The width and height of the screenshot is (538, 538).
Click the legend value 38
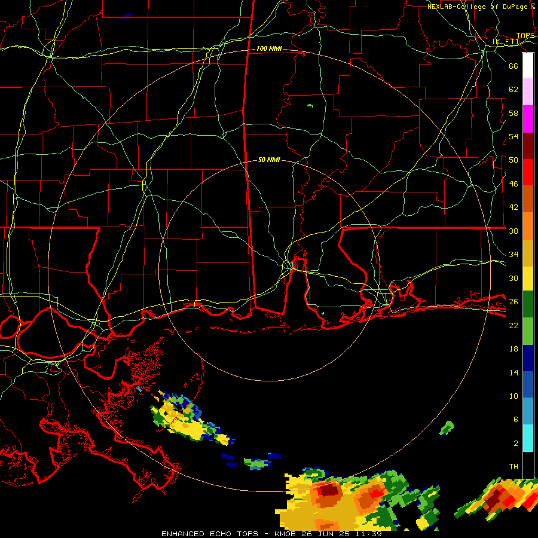pos(513,231)
